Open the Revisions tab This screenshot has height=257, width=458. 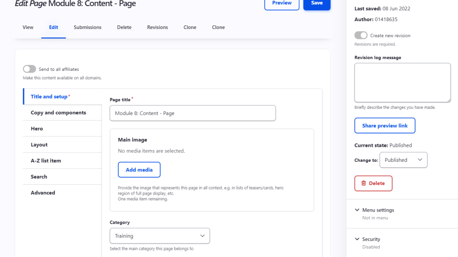157,27
